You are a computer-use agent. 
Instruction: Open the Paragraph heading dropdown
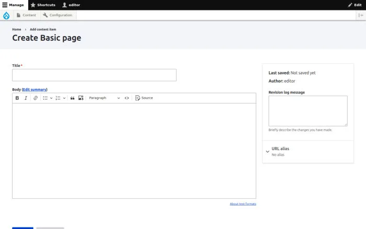tap(105, 98)
